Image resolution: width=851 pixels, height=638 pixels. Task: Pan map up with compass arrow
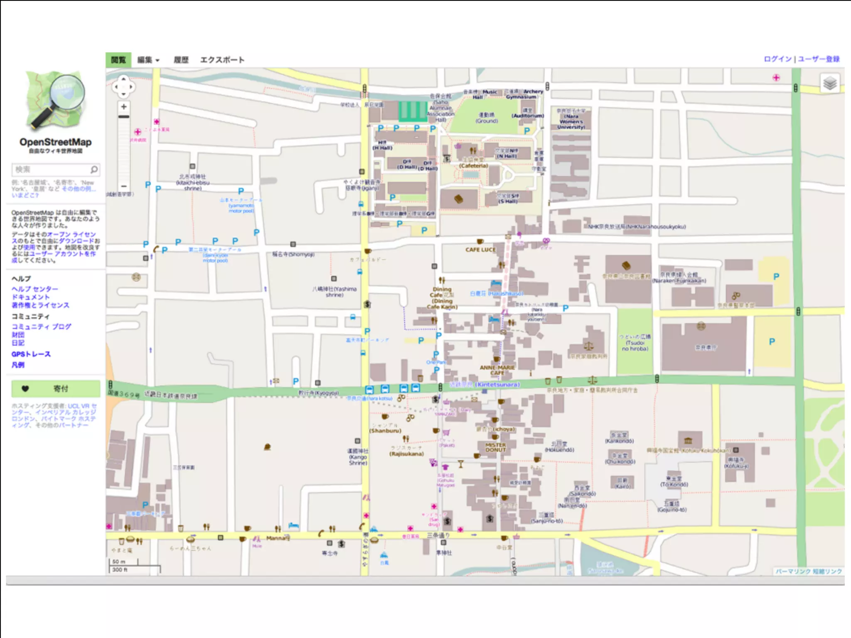tap(123, 79)
